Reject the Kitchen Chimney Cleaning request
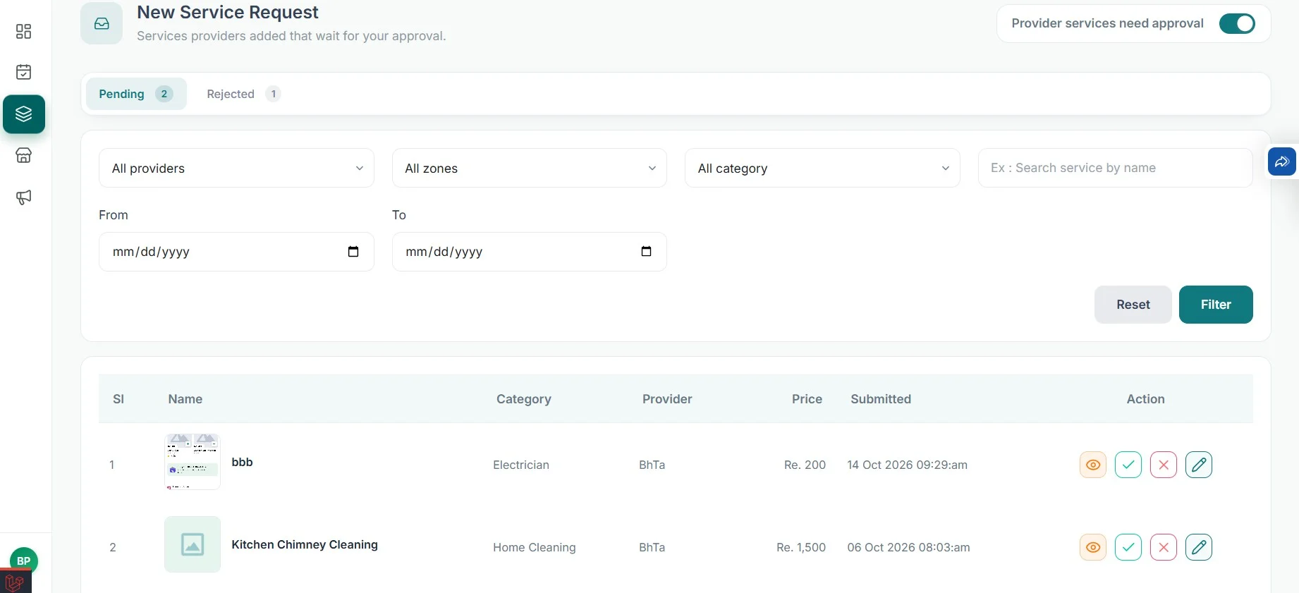Screen dimensions: 1299x593 (x=1164, y=547)
